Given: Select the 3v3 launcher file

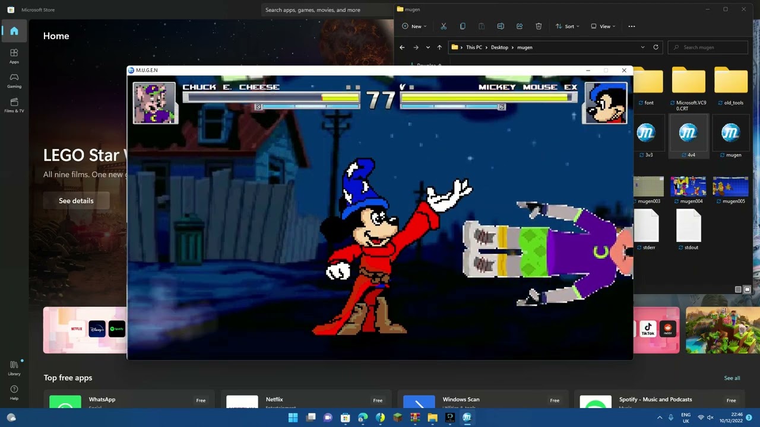Looking at the screenshot, I should point(647,138).
